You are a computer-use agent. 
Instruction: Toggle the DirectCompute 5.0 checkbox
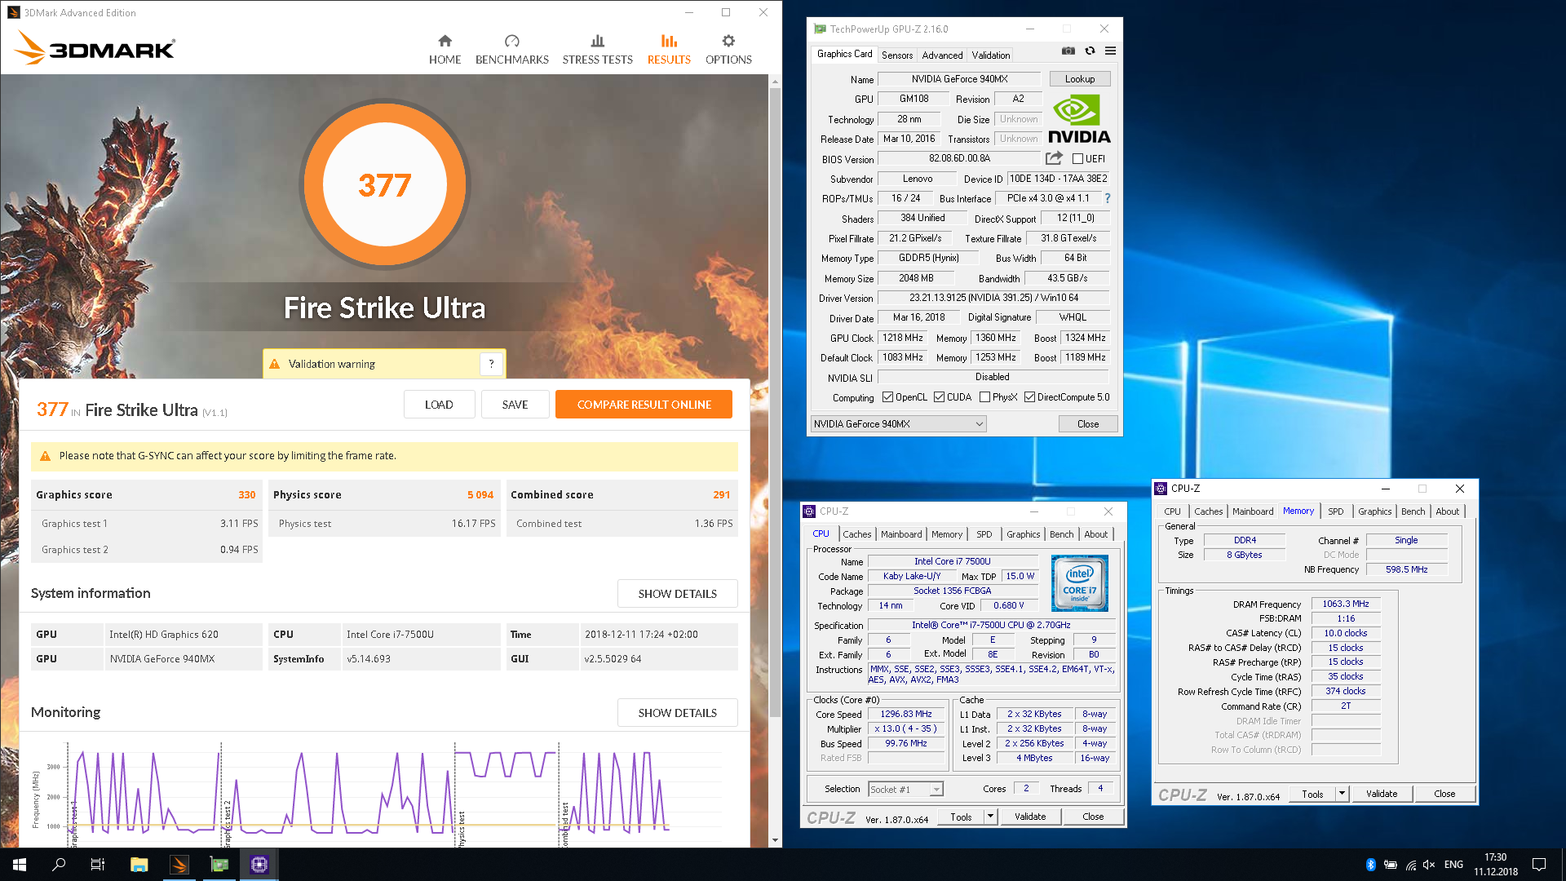point(1029,397)
